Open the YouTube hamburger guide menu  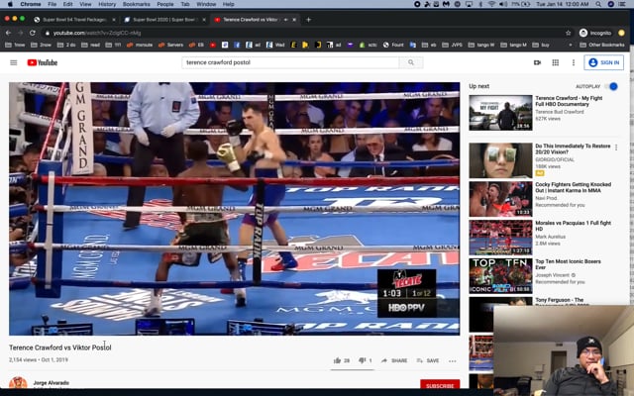tap(13, 62)
